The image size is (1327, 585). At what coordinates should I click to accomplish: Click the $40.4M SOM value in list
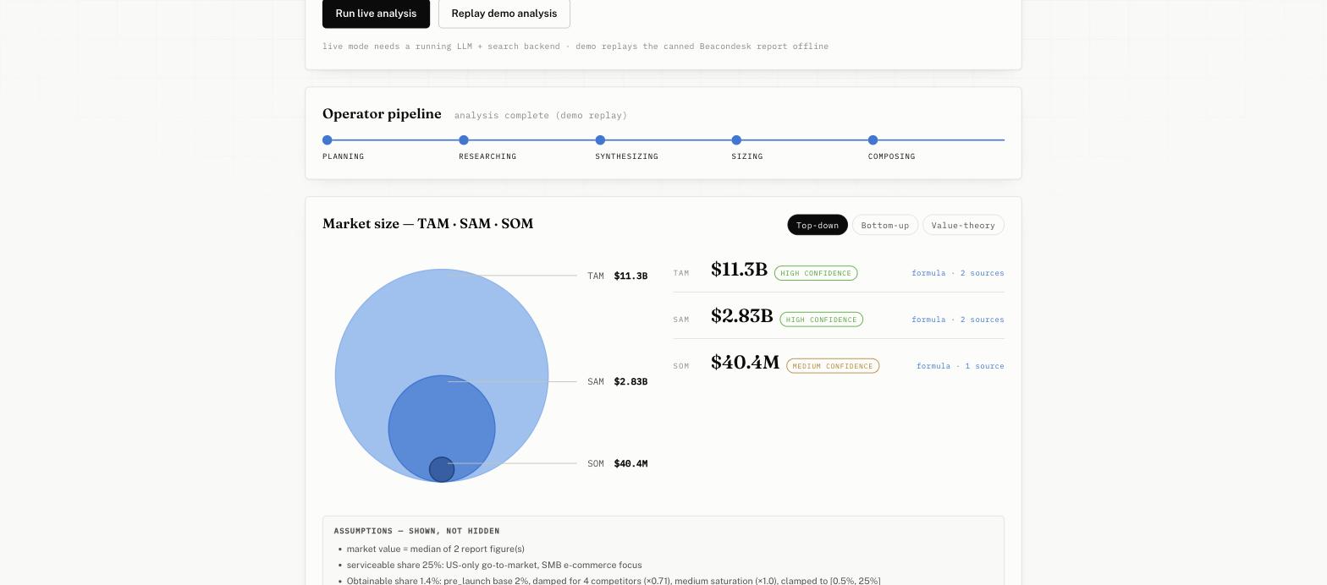tap(745, 363)
